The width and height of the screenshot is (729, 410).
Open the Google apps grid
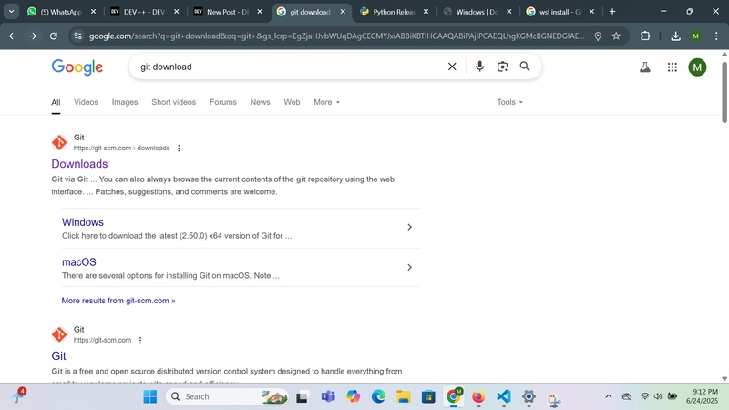point(673,67)
